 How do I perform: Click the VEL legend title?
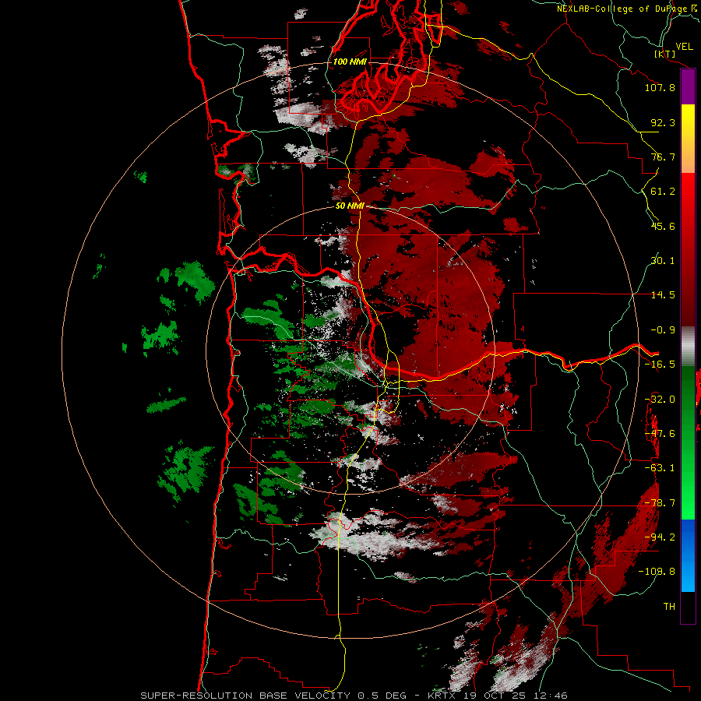point(684,47)
